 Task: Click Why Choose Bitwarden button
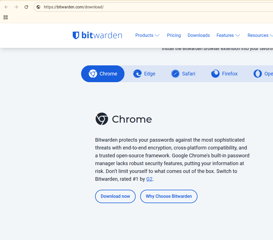(x=169, y=196)
